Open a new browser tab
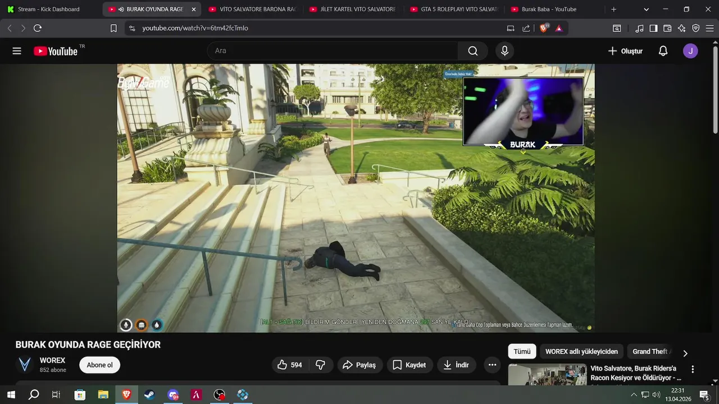The height and width of the screenshot is (404, 719). pyautogui.click(x=614, y=10)
